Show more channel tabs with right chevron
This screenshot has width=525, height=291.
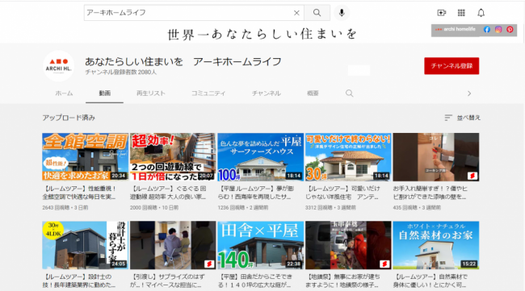469,94
